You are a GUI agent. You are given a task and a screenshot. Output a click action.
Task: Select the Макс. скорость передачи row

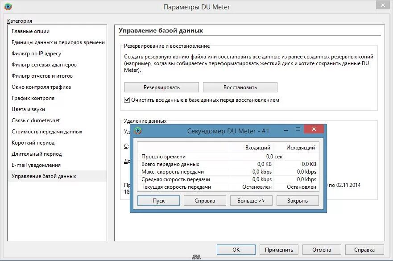coord(228,172)
